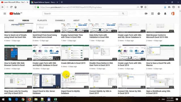Open the ABOUT tab
The height and width of the screenshot is (102, 181).
(x=76, y=20)
